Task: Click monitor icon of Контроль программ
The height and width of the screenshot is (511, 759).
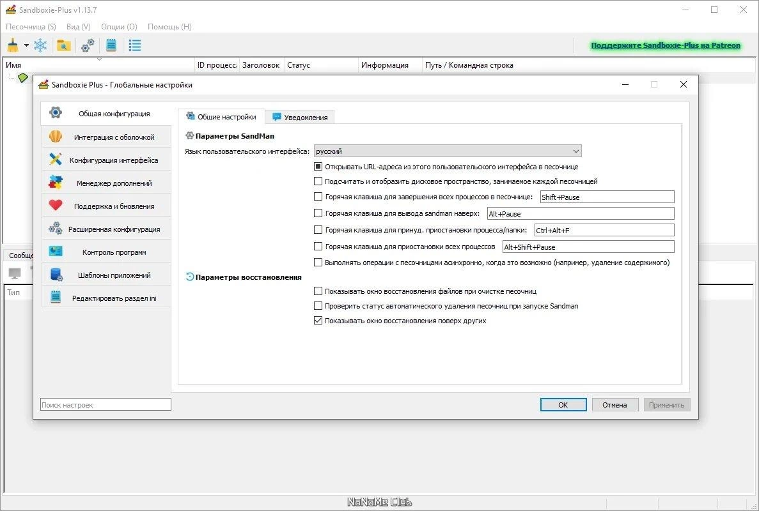Action: click(56, 252)
